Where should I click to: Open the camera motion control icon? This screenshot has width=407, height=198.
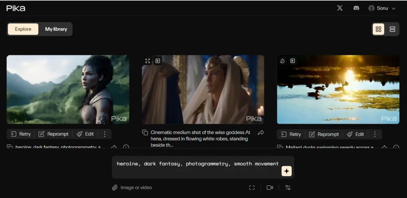point(270,188)
